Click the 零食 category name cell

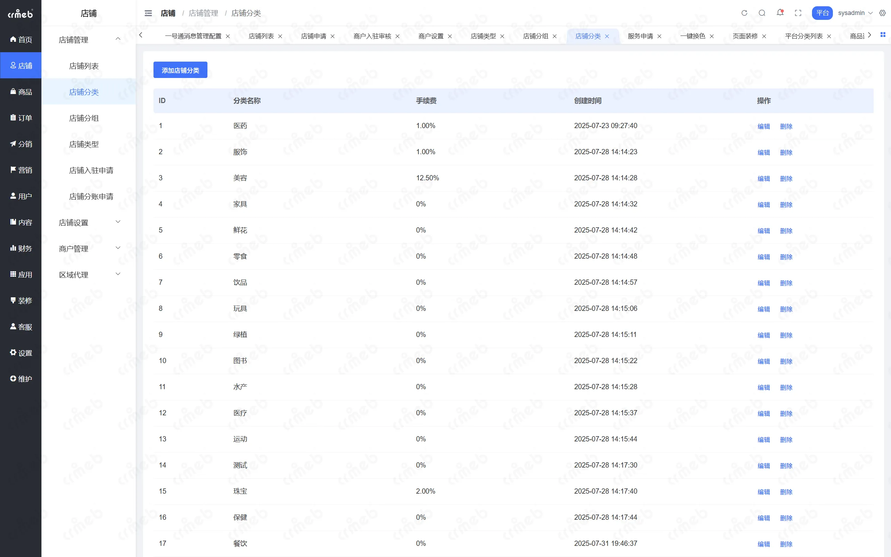pyautogui.click(x=240, y=257)
